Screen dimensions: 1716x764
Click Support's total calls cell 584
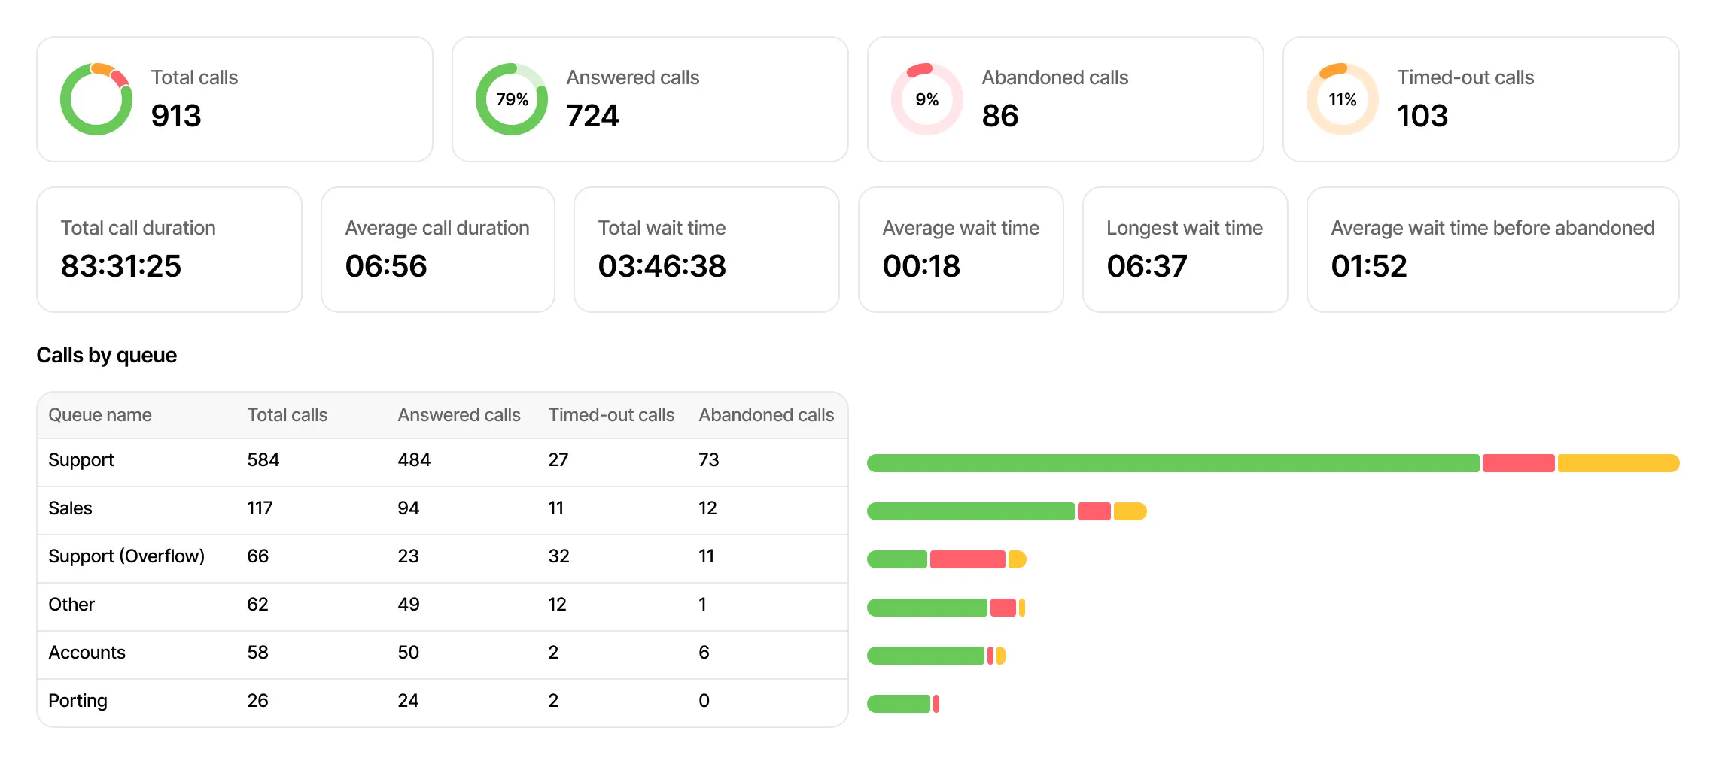point(263,460)
